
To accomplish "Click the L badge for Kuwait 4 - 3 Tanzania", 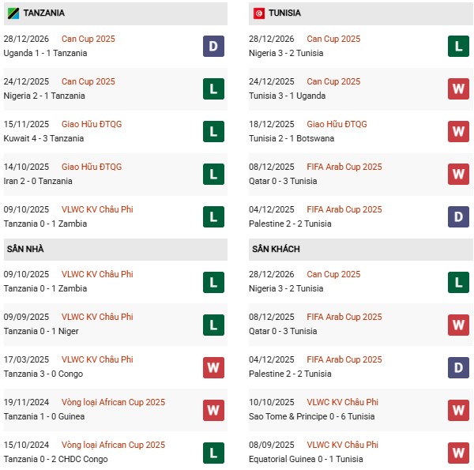I will (x=213, y=131).
